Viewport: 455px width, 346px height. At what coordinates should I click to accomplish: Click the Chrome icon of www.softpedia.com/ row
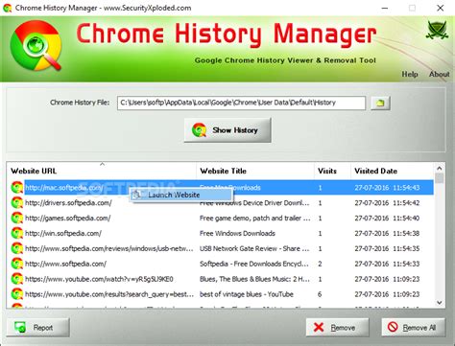point(17,264)
